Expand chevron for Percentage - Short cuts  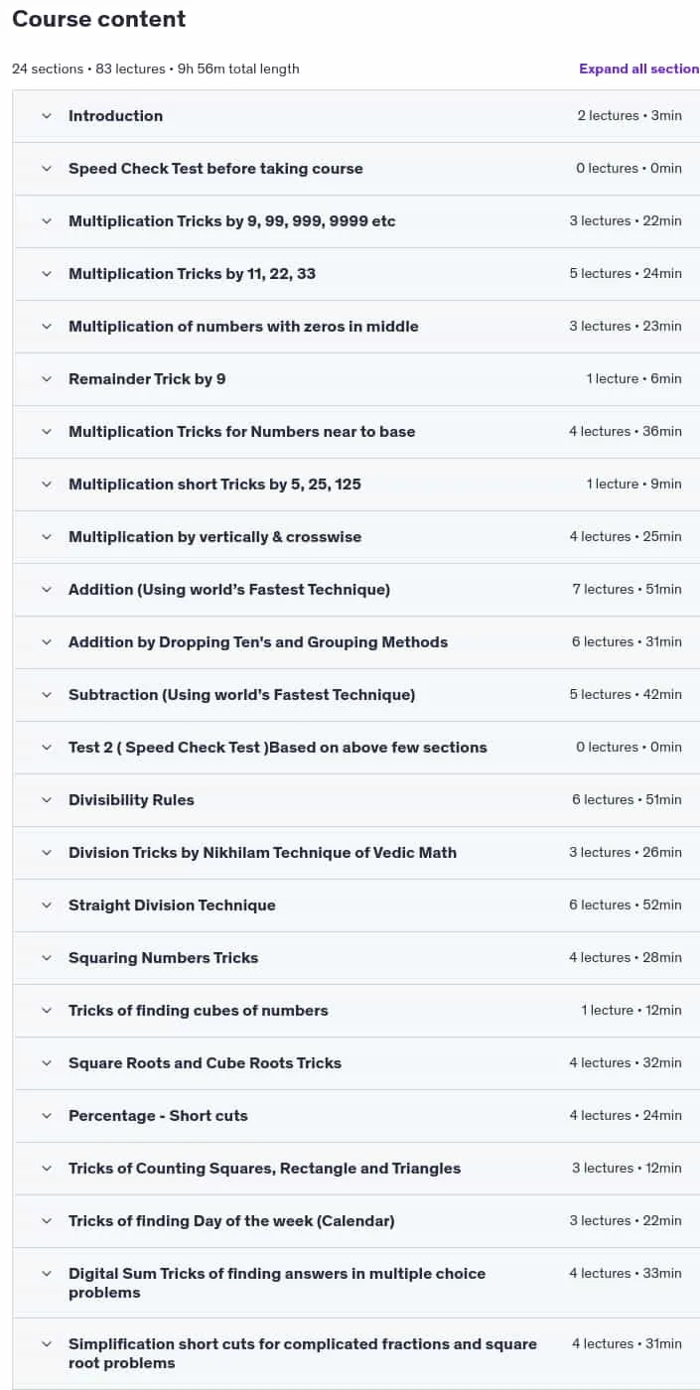(x=46, y=1116)
